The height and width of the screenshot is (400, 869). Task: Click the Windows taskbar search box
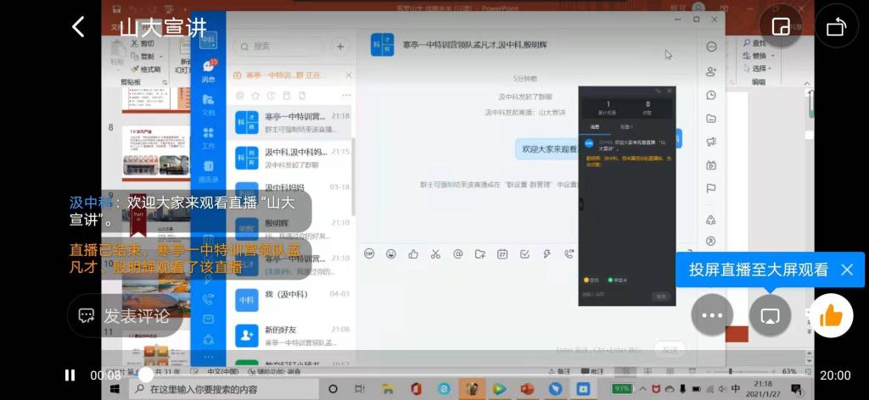coord(224,389)
